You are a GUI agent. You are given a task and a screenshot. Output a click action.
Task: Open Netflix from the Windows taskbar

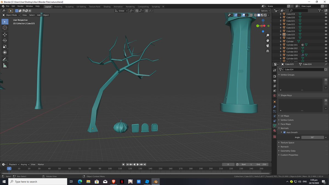(122, 181)
